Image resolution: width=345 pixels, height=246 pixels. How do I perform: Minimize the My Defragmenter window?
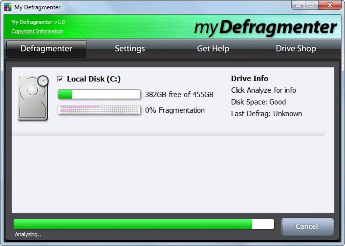tap(298, 5)
